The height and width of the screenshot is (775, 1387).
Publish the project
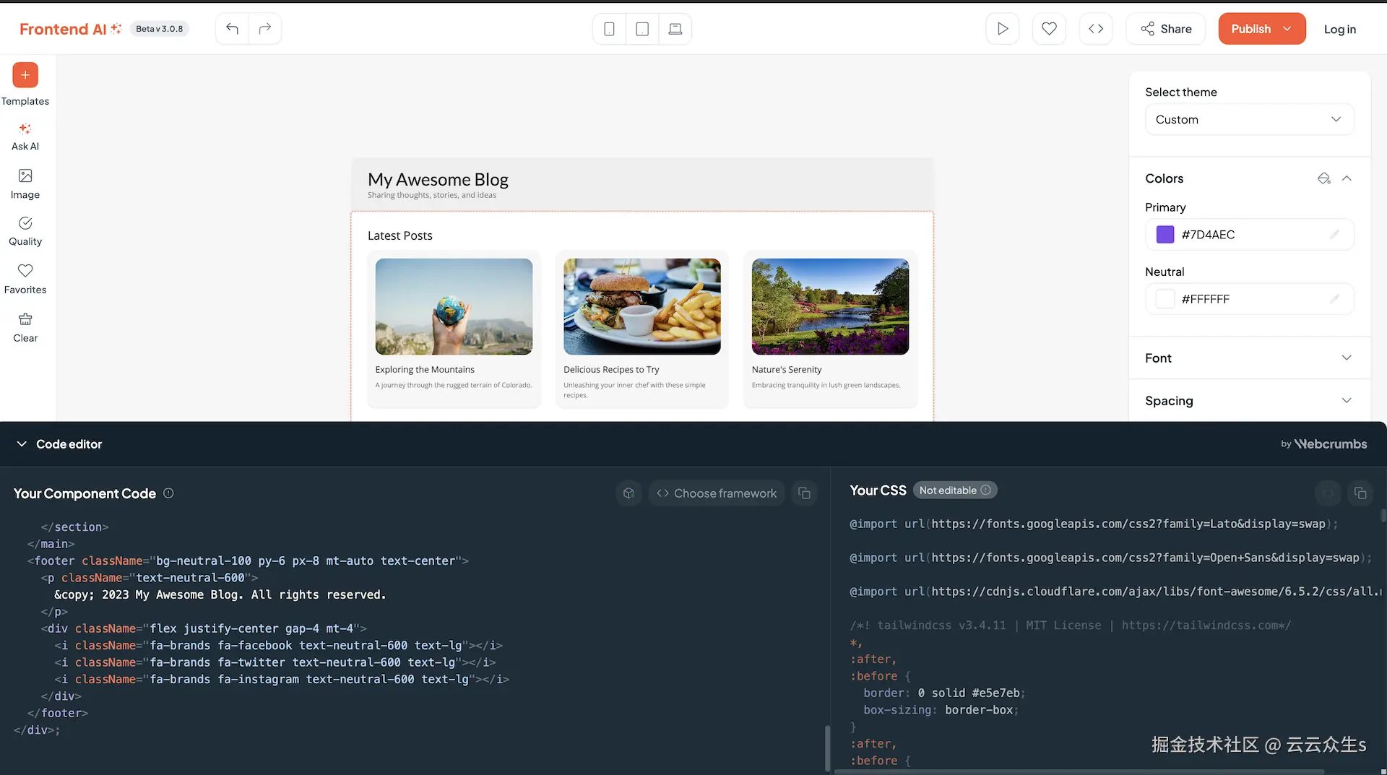click(1252, 29)
